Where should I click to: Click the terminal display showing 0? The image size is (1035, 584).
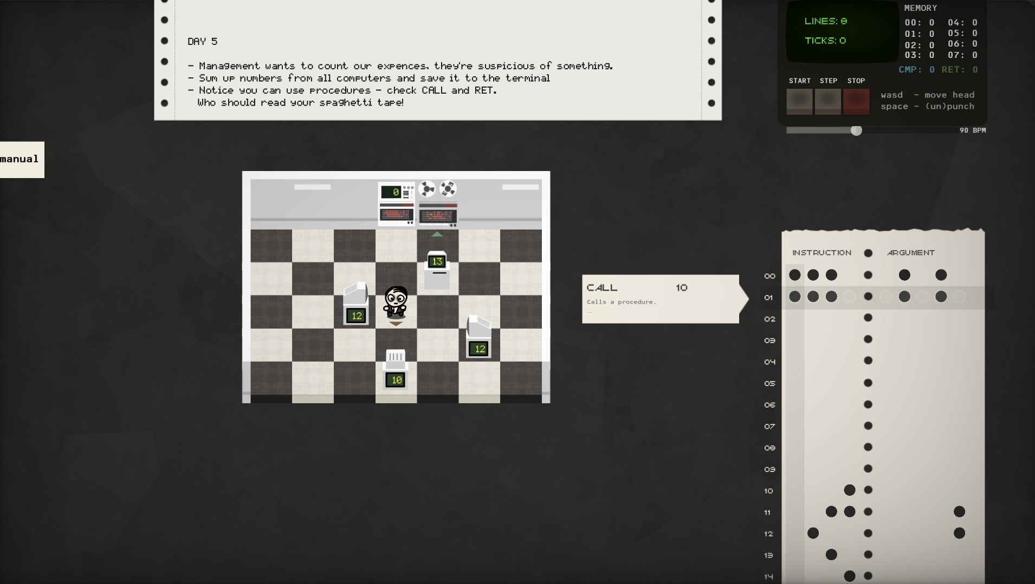click(x=391, y=192)
